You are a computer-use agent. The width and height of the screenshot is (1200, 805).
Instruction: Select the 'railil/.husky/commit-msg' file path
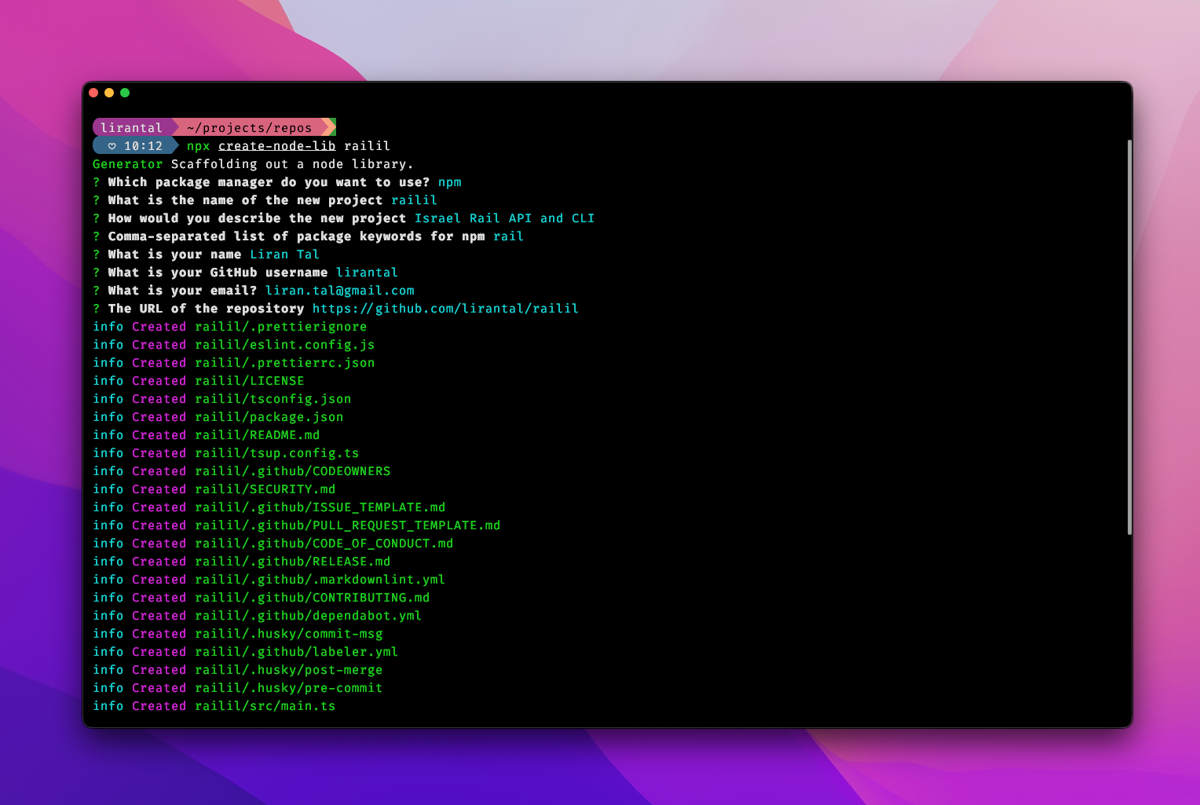coord(288,634)
